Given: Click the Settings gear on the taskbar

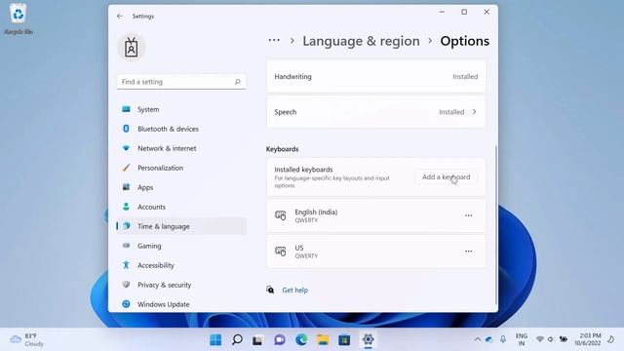Looking at the screenshot, I should tap(369, 340).
